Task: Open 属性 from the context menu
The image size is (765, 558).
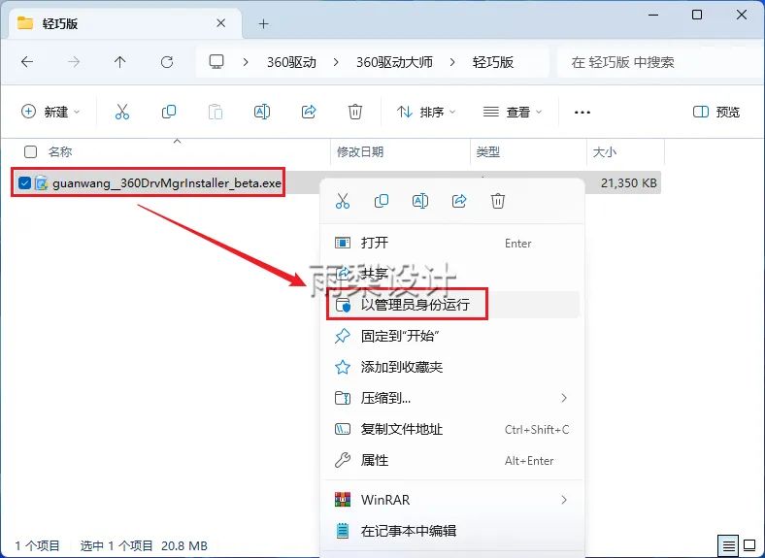Action: coord(452,460)
